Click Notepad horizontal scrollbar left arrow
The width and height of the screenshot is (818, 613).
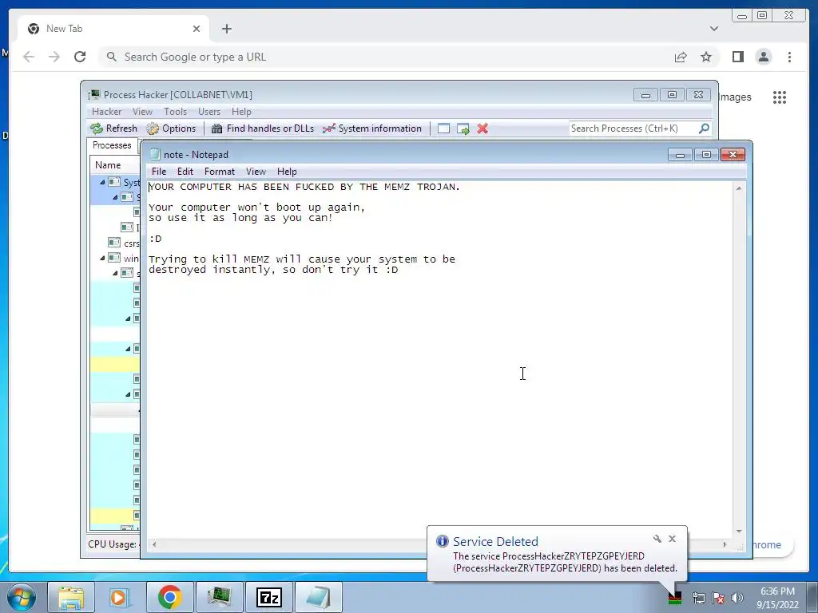(154, 544)
